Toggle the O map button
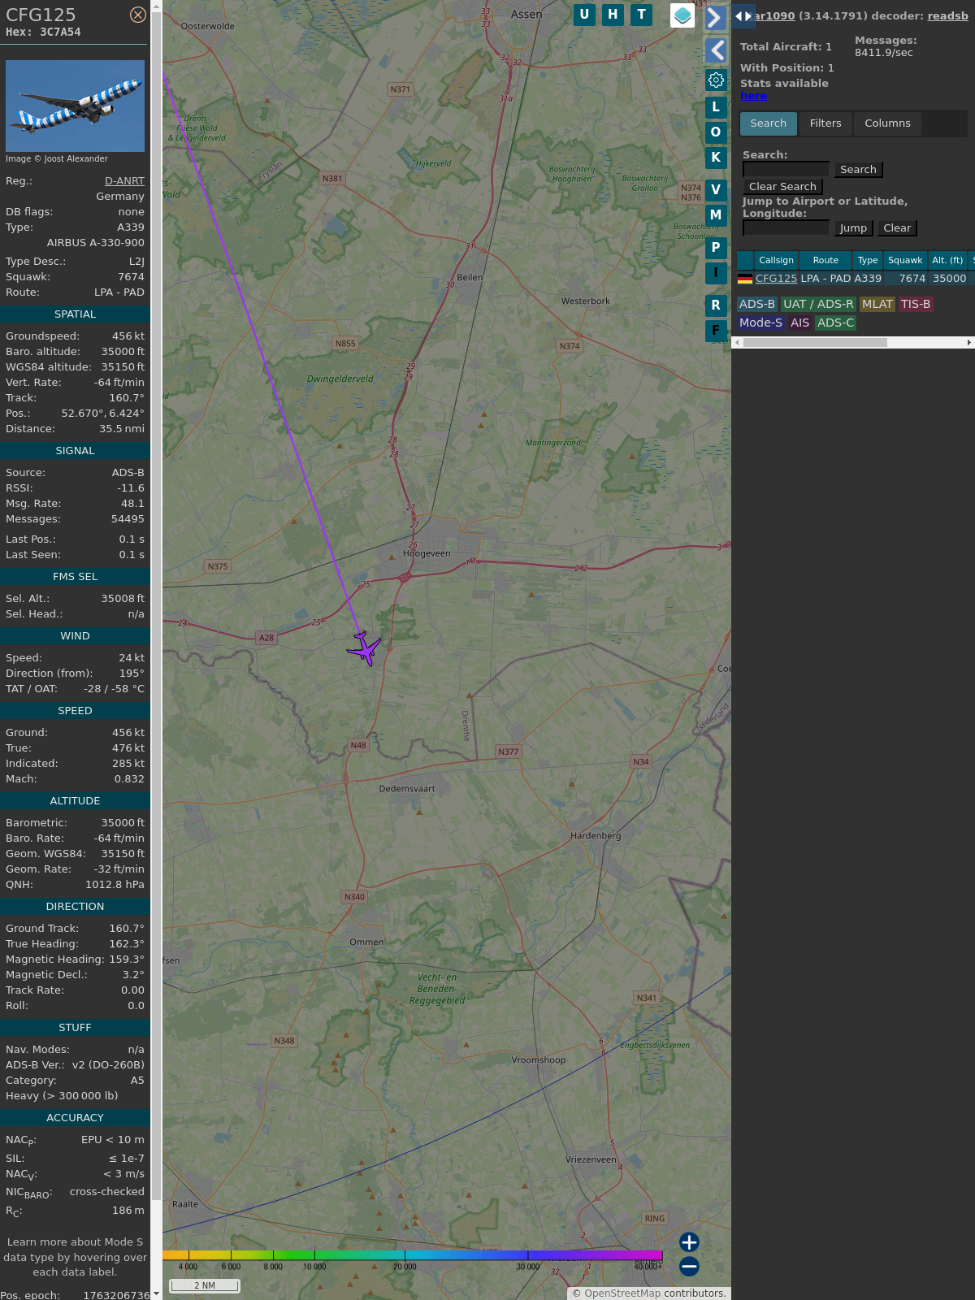975x1300 pixels. (716, 132)
